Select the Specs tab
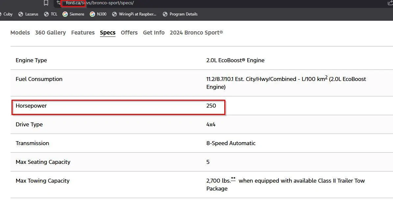 108,33
